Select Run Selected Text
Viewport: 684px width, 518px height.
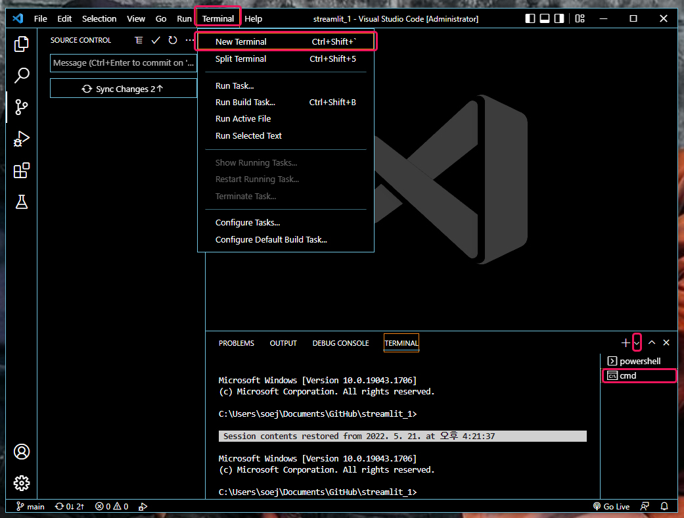click(286, 135)
